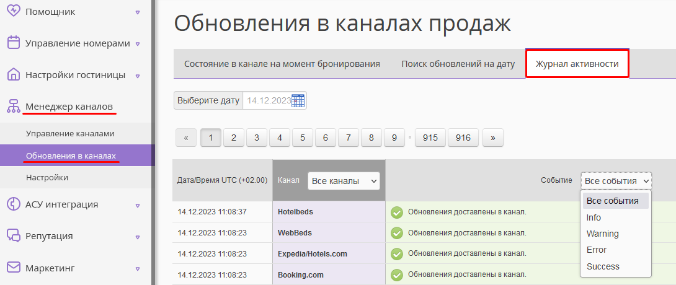Click WebBeds channel cell

329,233
